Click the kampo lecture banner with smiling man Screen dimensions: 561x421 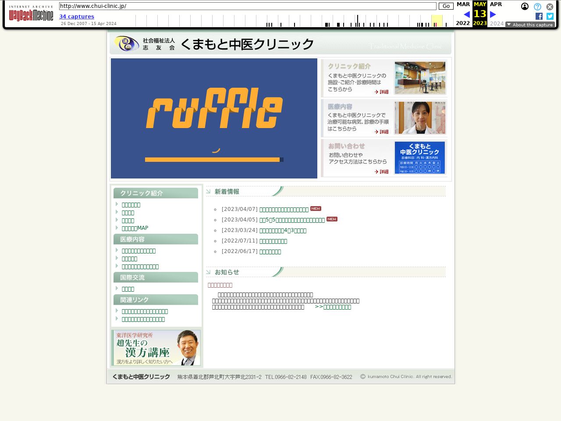point(156,348)
